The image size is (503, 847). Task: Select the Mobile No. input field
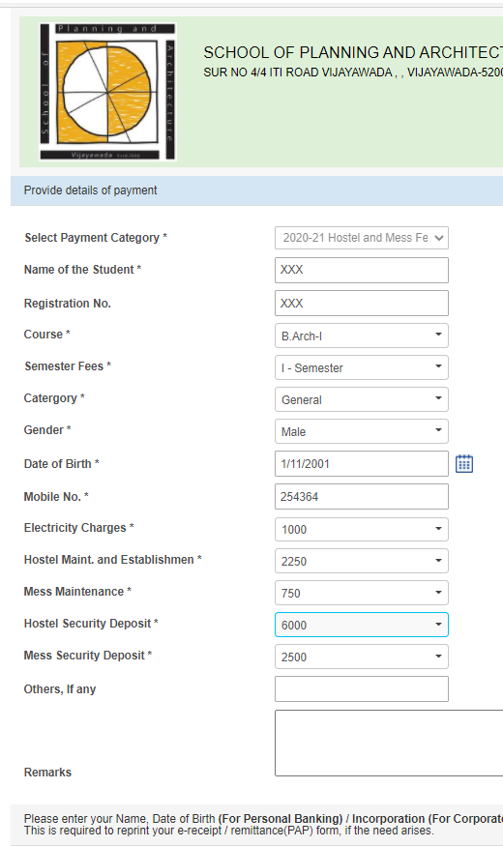(x=362, y=496)
